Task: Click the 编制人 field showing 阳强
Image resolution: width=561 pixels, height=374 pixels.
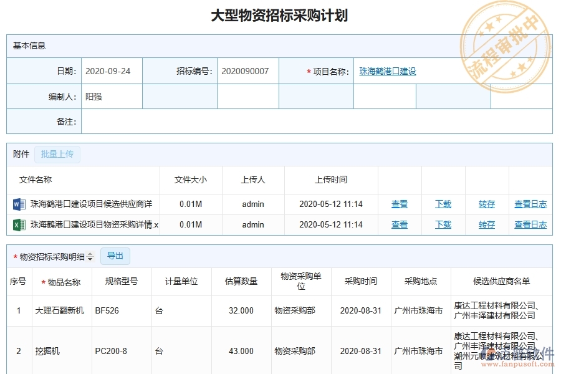Action: (x=112, y=96)
